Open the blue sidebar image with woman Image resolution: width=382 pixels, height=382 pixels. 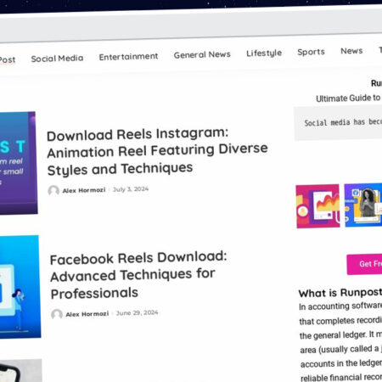pyautogui.click(x=363, y=205)
